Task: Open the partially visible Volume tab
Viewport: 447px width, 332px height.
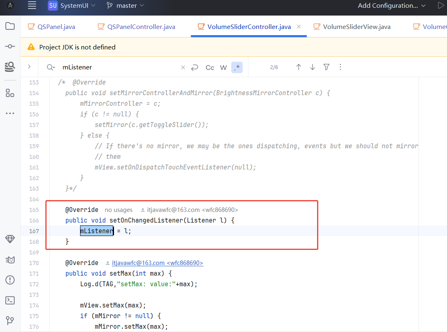Action: (x=430, y=27)
